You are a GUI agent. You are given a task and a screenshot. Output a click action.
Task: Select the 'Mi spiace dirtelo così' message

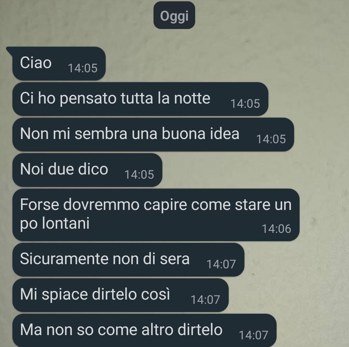click(x=121, y=295)
